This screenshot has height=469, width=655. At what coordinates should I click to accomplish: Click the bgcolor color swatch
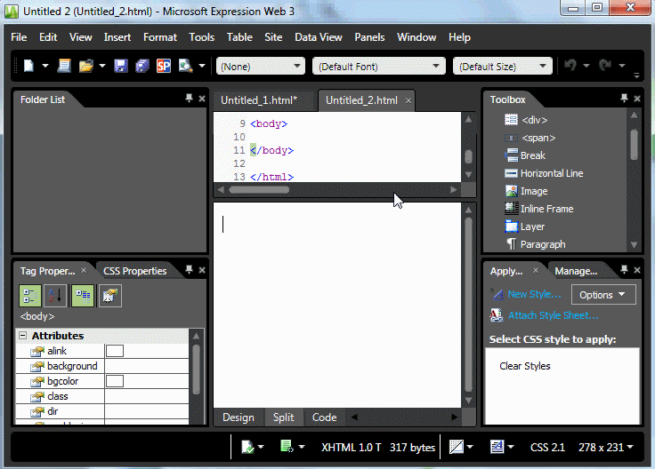coord(114,381)
